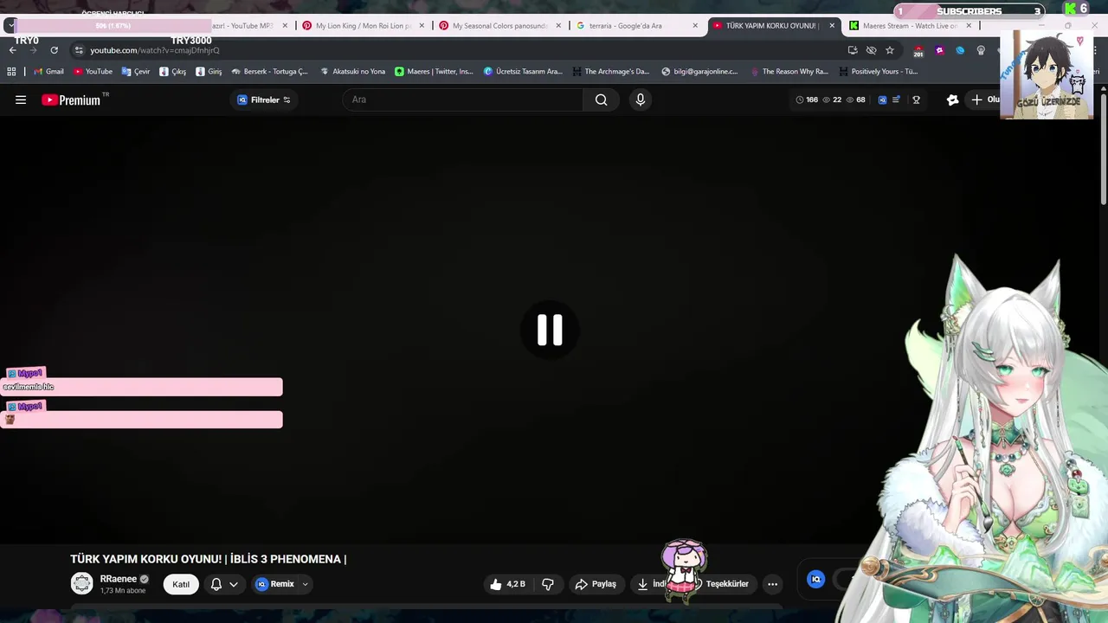Open the Maeres Twitter bookmark
1108x623 pixels.
click(434, 72)
